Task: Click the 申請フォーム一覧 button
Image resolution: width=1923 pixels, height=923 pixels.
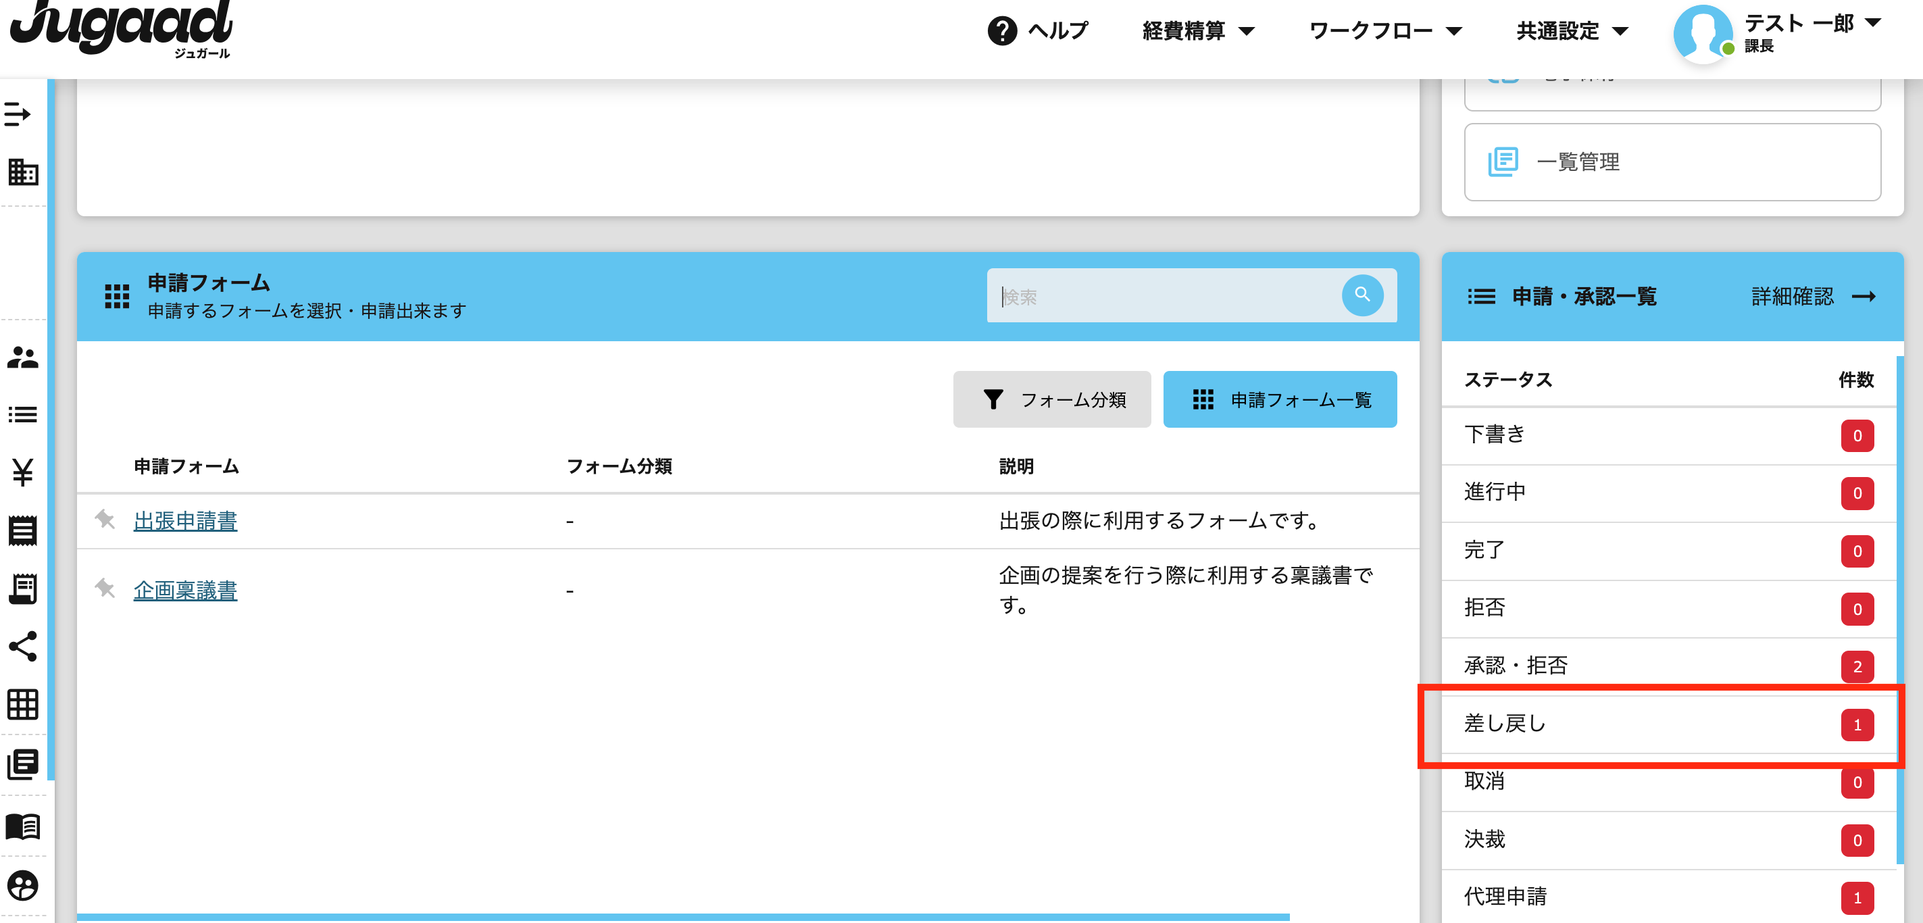Action: pos(1280,399)
